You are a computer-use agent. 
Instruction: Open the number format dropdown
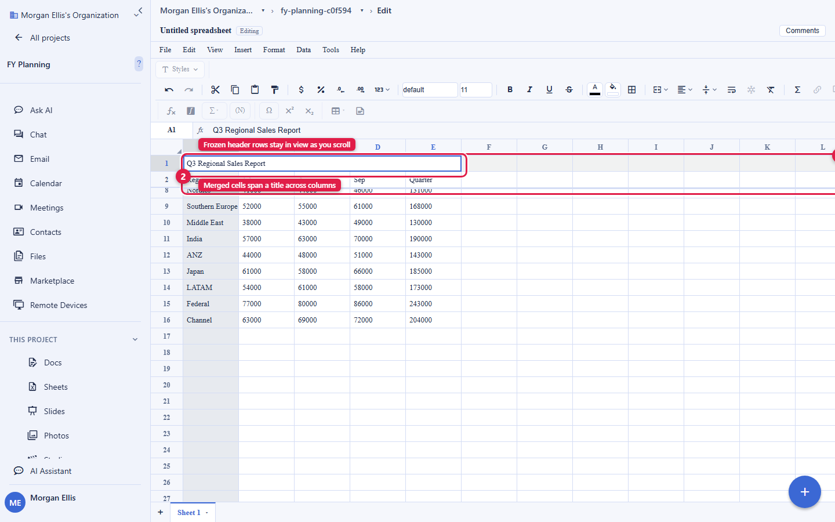(382, 90)
